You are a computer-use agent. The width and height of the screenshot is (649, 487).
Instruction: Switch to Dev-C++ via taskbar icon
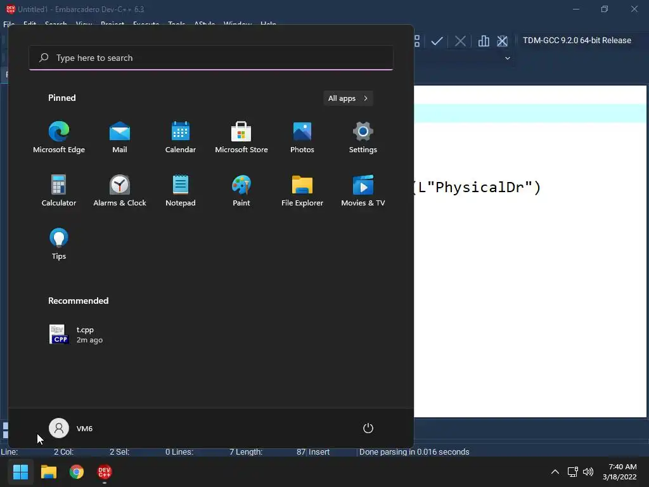105,472
